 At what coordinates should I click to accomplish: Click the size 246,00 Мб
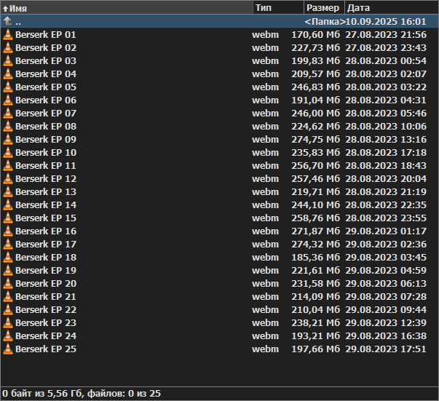tap(315, 113)
